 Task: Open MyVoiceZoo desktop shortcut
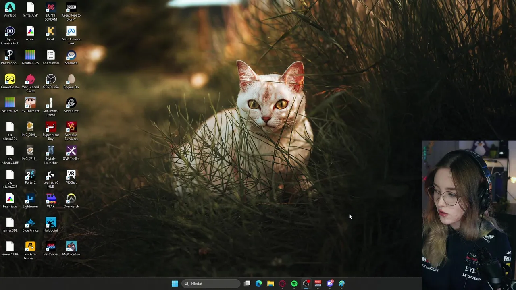pos(71,249)
